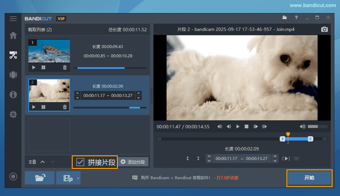The image size is (340, 196).
Task: Open the Home page from sidebar
Action: [x=13, y=35]
